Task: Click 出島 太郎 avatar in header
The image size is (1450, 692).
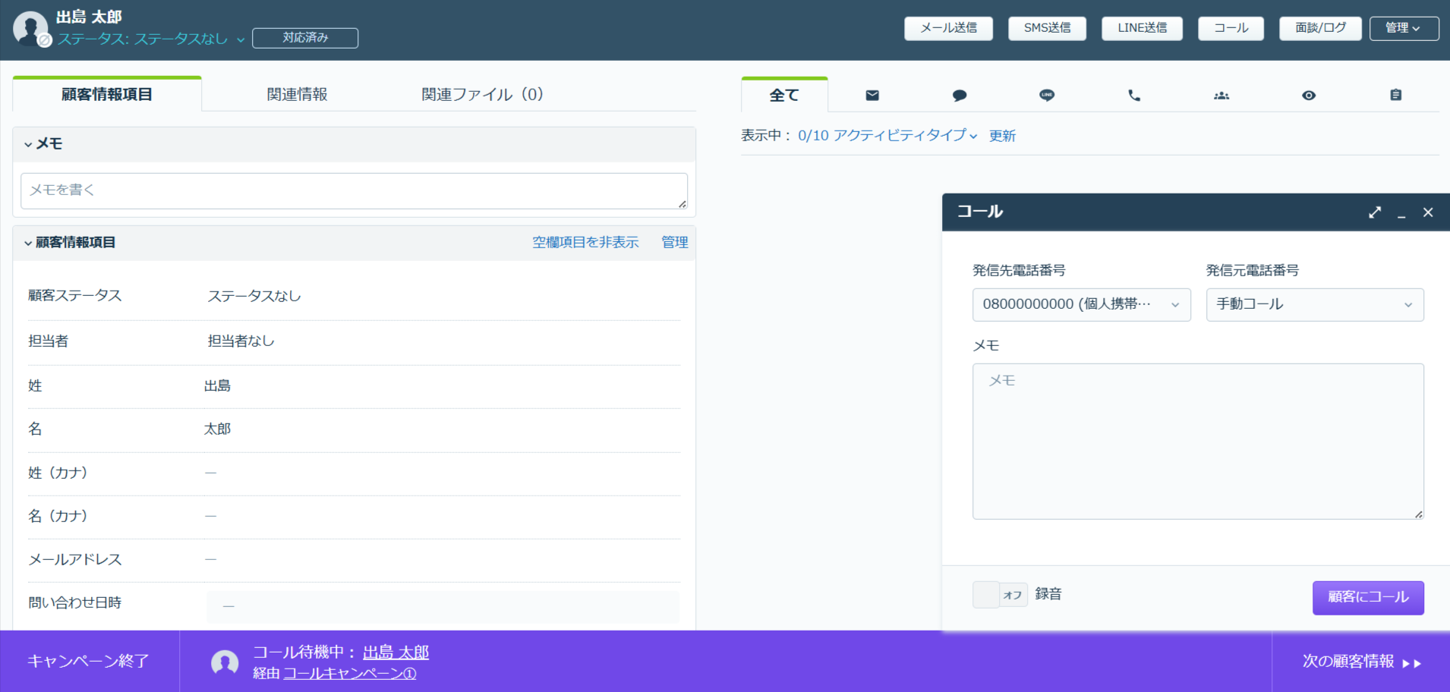Action: click(x=30, y=29)
